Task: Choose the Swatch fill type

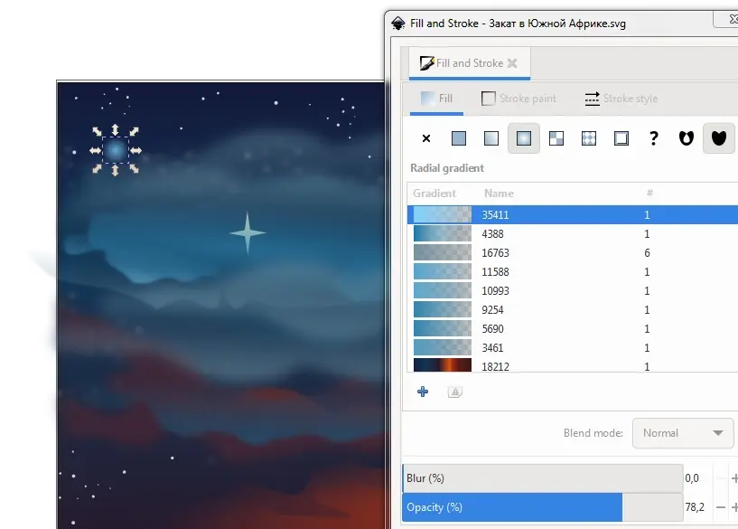Action: coord(621,138)
